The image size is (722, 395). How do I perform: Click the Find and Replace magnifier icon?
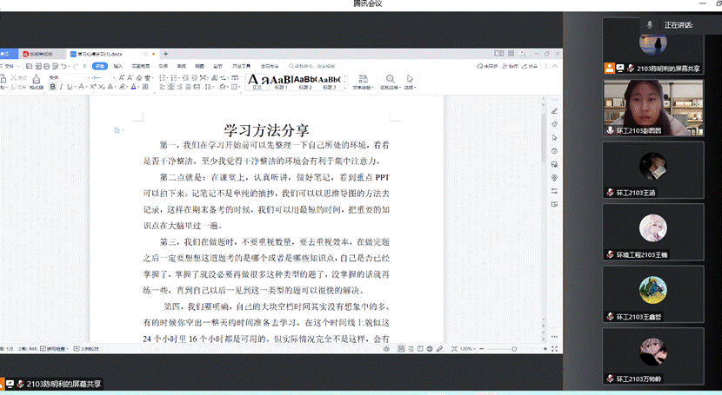point(391,80)
